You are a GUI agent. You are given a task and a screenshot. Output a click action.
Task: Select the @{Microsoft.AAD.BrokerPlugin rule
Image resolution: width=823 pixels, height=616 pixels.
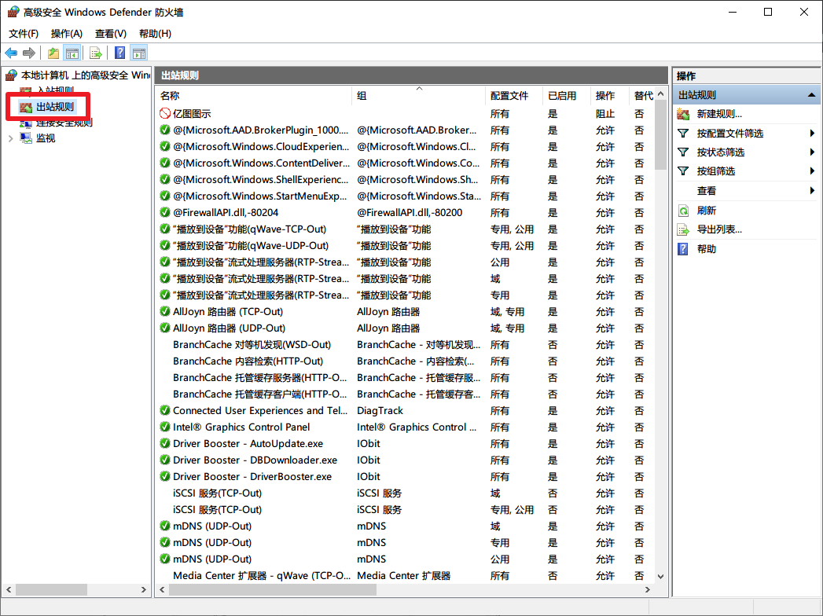click(405, 130)
